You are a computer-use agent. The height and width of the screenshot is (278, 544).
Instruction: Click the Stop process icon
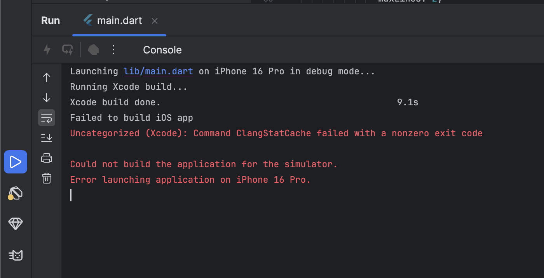(93, 50)
